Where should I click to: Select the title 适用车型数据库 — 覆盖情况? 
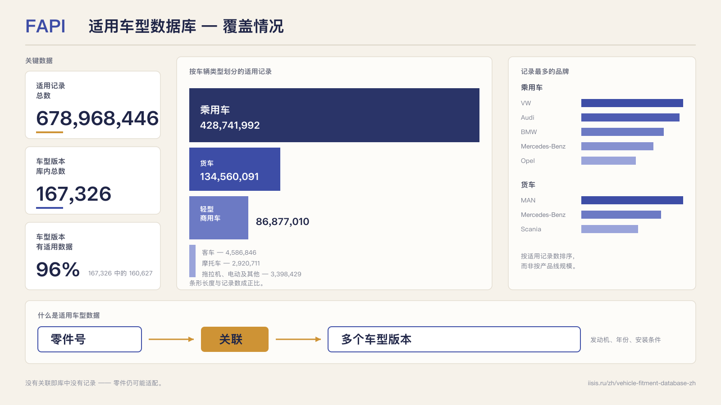point(186,27)
